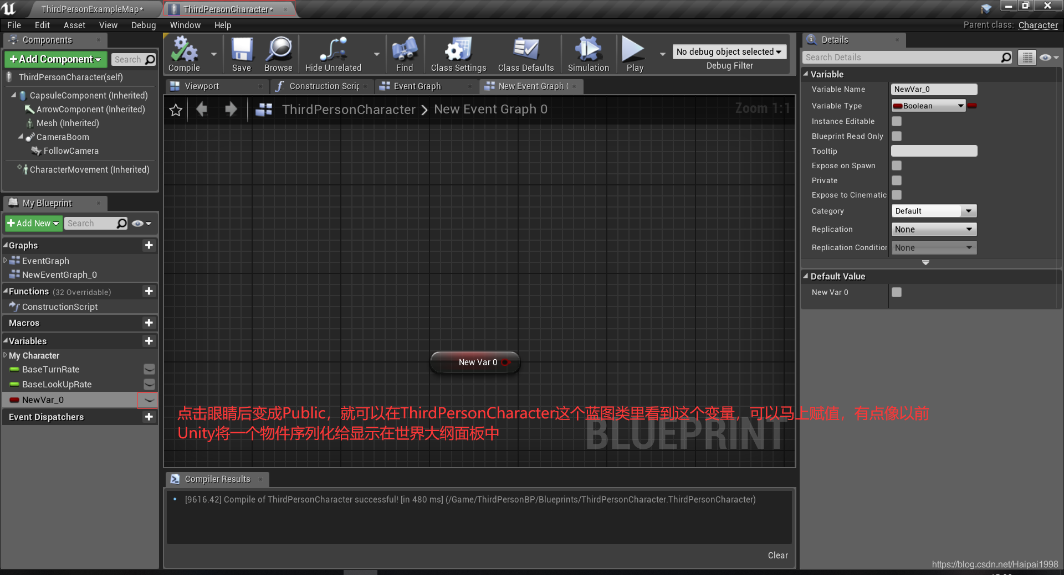Viewport: 1064px width, 575px height.
Task: Click the Add Component button
Action: [55, 59]
